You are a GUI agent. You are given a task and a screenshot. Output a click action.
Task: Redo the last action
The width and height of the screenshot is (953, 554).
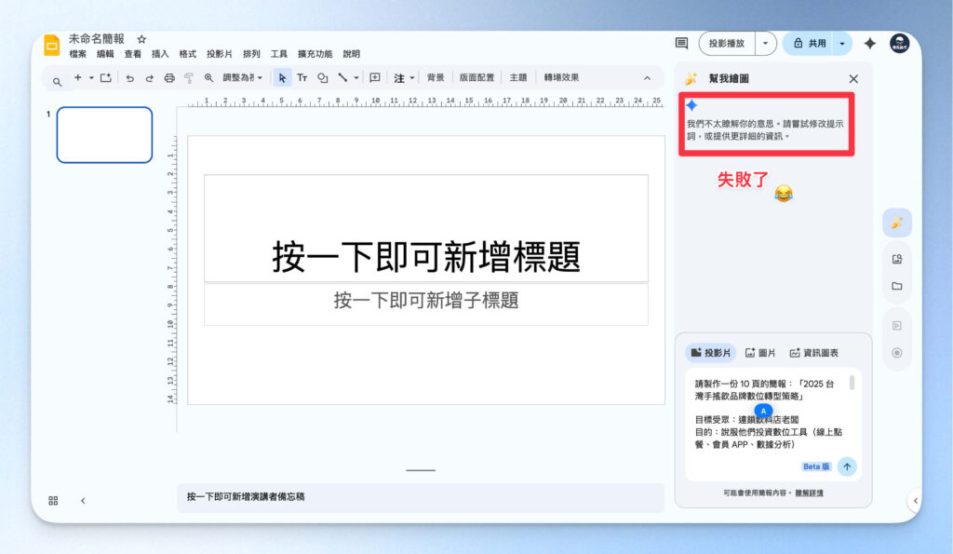tap(151, 78)
